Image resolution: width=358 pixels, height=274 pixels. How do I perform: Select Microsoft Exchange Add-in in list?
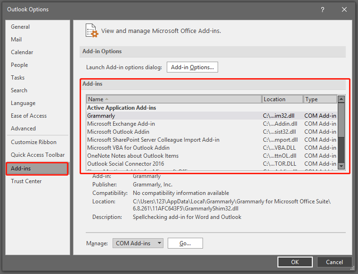121,124
